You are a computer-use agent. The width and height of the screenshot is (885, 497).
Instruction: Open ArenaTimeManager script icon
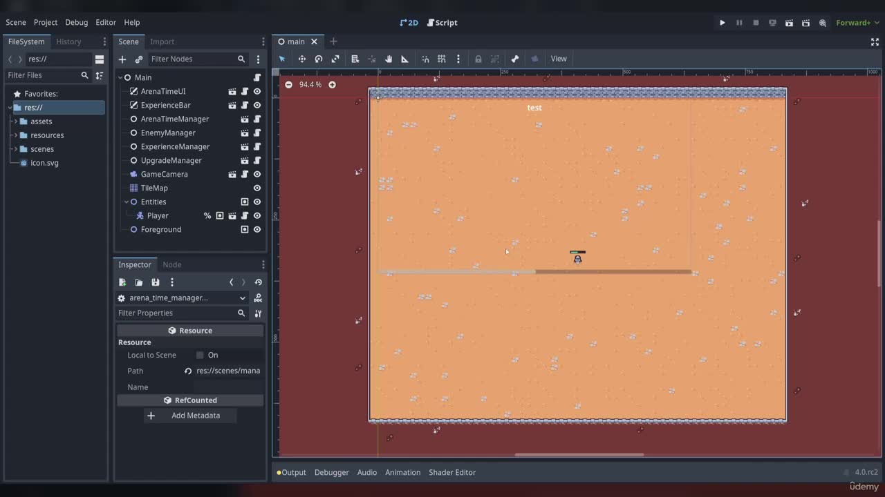tap(257, 119)
